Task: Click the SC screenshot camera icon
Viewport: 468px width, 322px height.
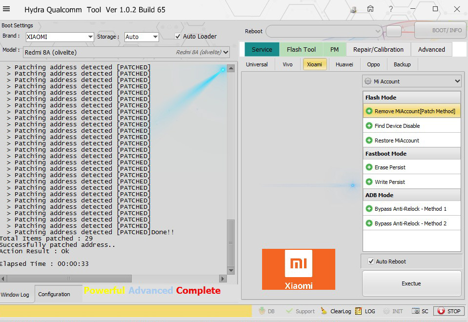Action: coord(416,311)
